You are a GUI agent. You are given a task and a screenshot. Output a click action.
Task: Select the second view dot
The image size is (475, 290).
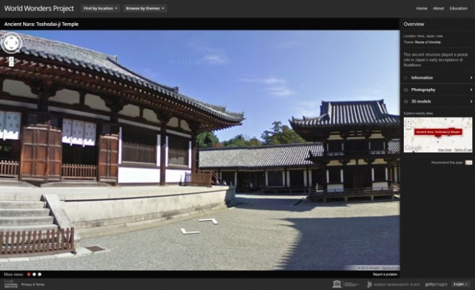coord(34,275)
